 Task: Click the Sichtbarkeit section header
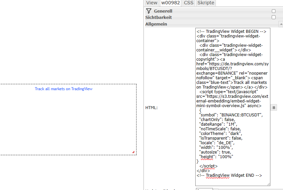tap(158, 18)
